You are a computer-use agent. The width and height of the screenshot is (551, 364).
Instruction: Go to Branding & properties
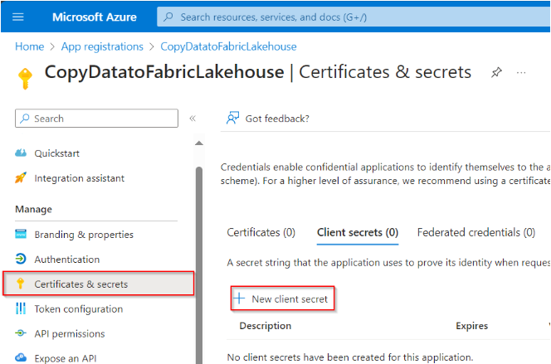click(84, 235)
